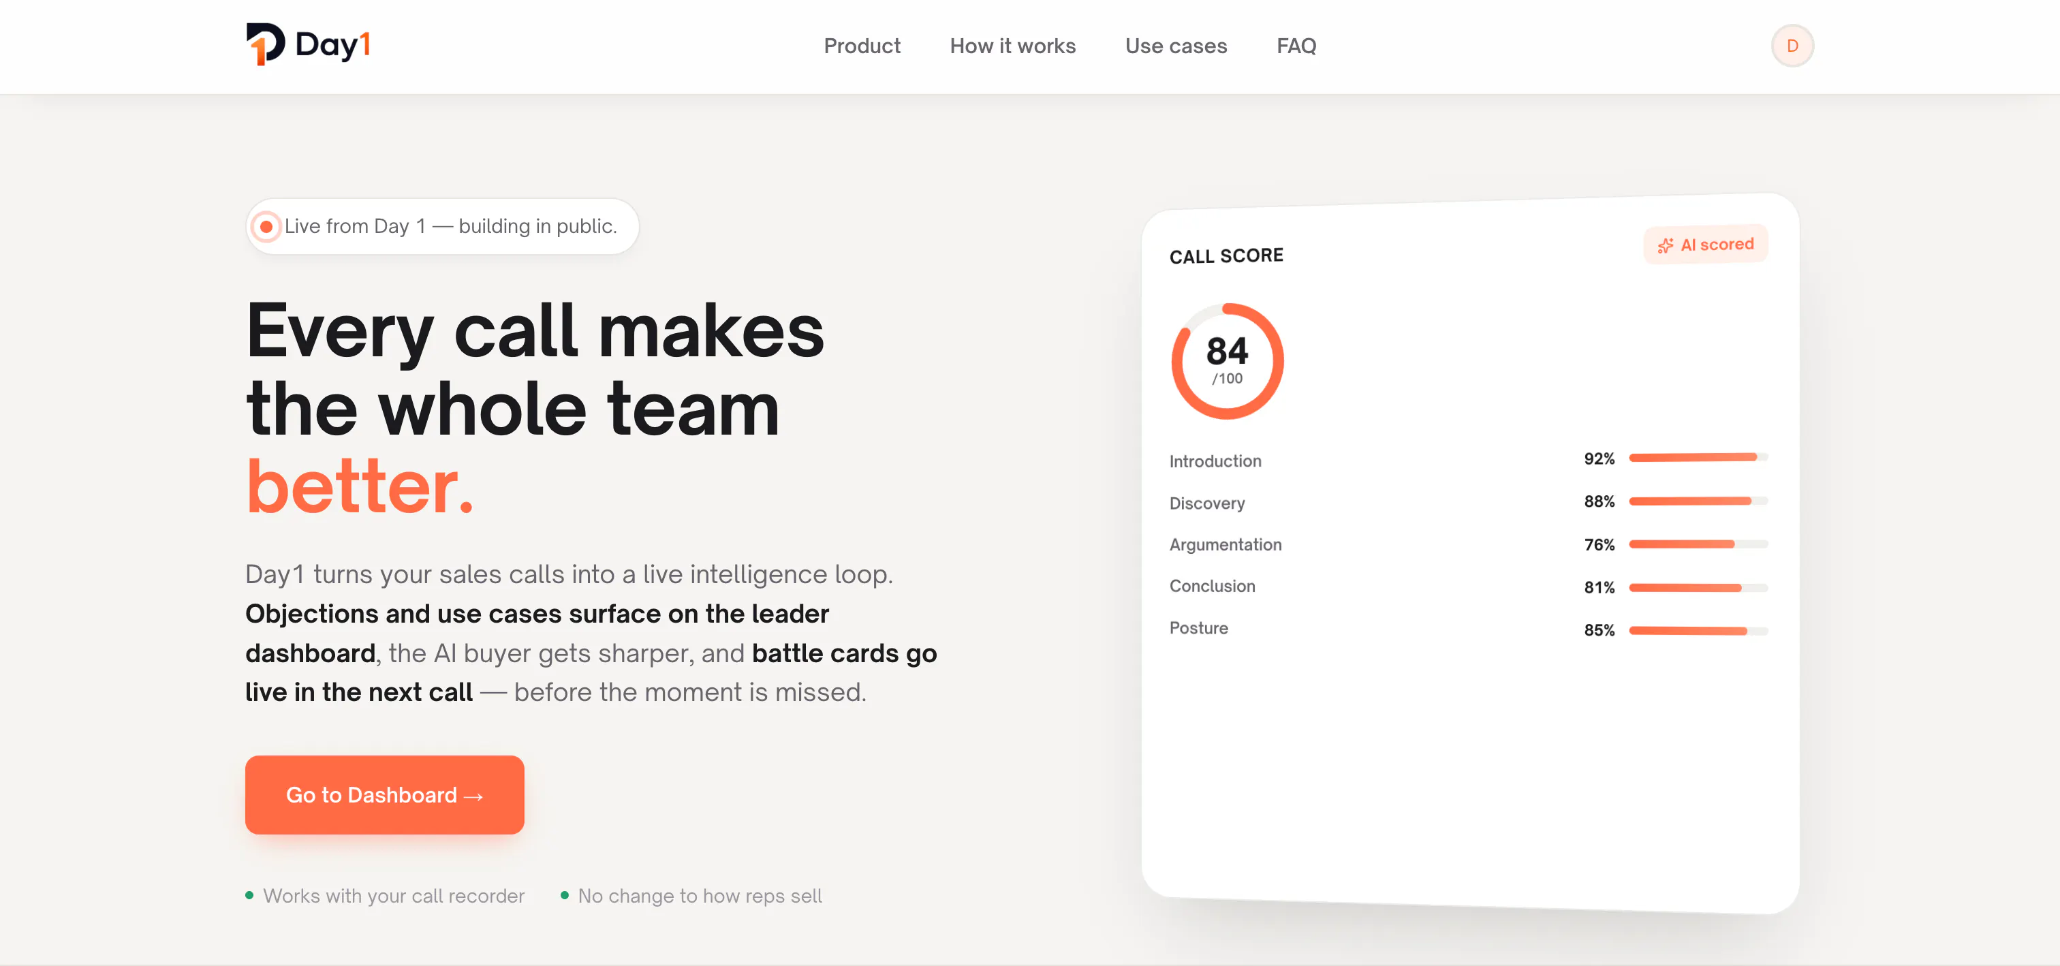Viewport: 2060px width, 966px height.
Task: Click the 81% Conclusion value
Action: coord(1599,588)
